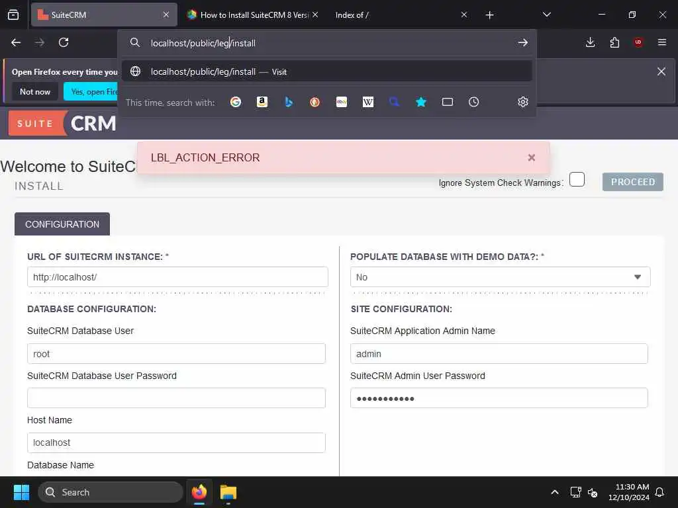This screenshot has width=678, height=508.
Task: Click the Host Name field
Action: [176, 443]
